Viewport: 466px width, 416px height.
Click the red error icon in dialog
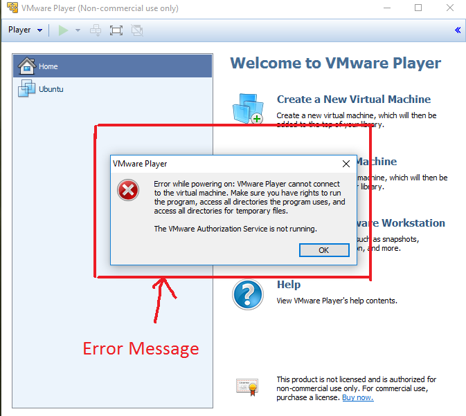128,190
